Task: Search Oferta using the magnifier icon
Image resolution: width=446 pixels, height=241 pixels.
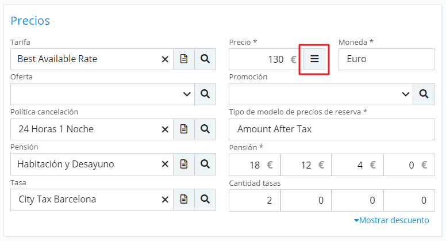Action: pyautogui.click(x=205, y=94)
